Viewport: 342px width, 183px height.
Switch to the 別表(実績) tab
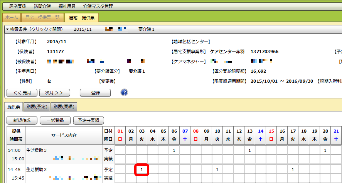click(x=64, y=106)
